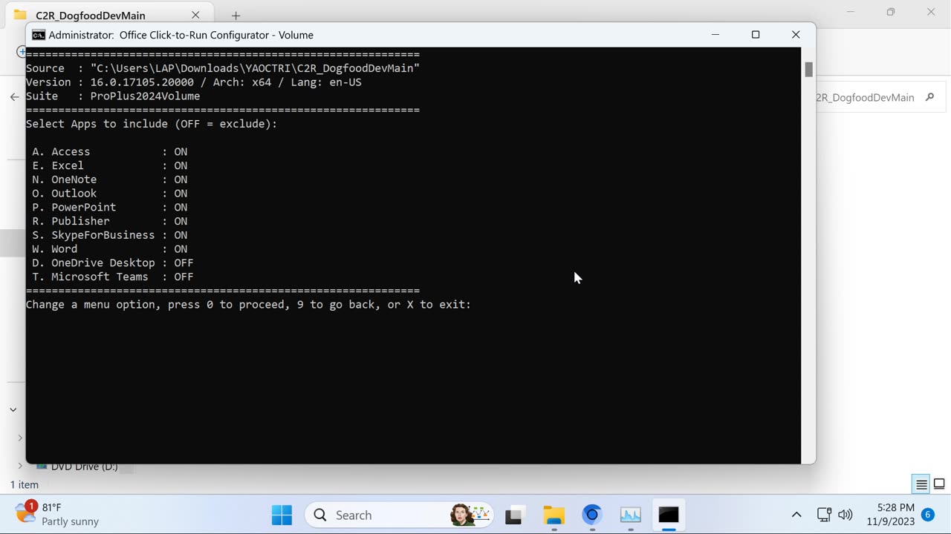Click the search magnifier in Explorer
This screenshot has width=951, height=534.
(929, 97)
